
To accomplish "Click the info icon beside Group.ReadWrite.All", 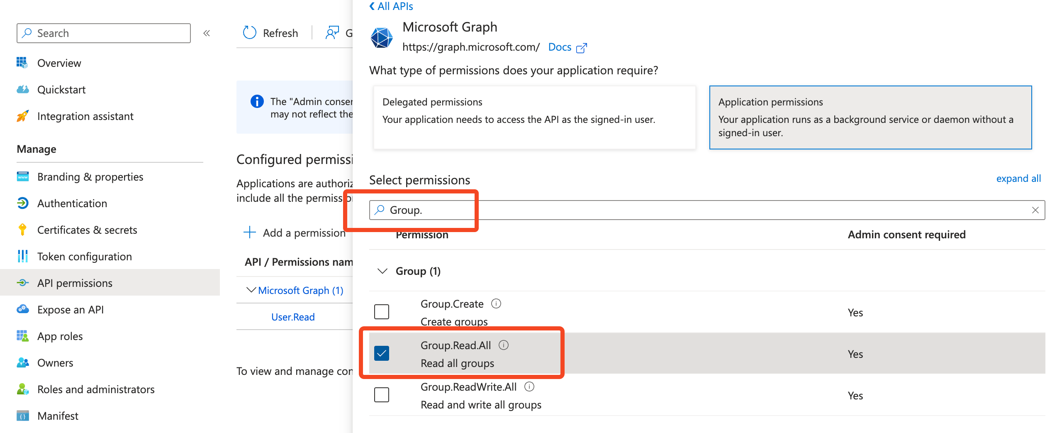I will 529,387.
